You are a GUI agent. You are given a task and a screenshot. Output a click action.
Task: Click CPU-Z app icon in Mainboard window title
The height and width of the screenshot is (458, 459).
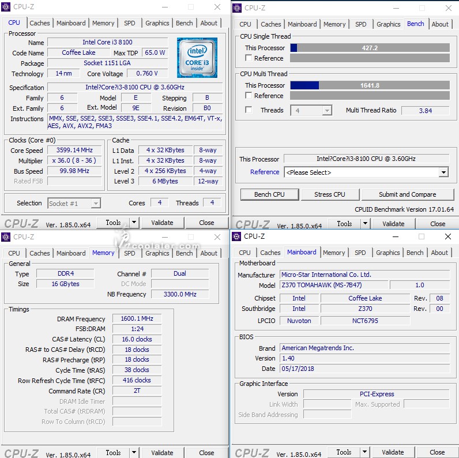[236, 236]
